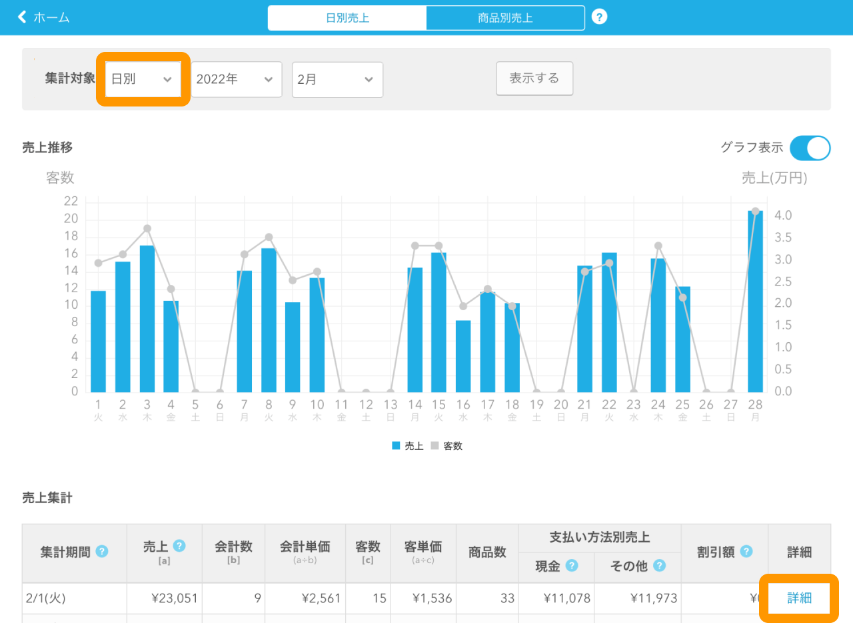Screen dimensions: 853x623
Task: Open 詳細 link for 2/1(火)
Action: 800,598
